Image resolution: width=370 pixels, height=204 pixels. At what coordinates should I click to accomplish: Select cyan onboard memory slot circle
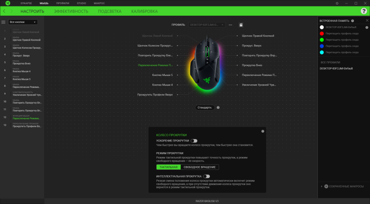[322, 53]
